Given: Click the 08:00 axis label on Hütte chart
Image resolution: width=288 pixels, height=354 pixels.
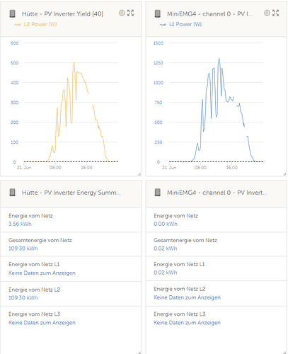Looking at the screenshot, I should (x=55, y=168).
